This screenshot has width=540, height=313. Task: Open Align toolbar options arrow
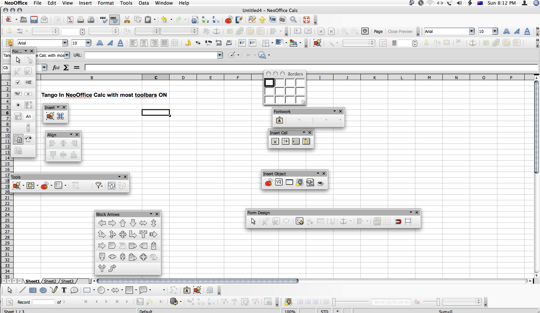coord(71,134)
